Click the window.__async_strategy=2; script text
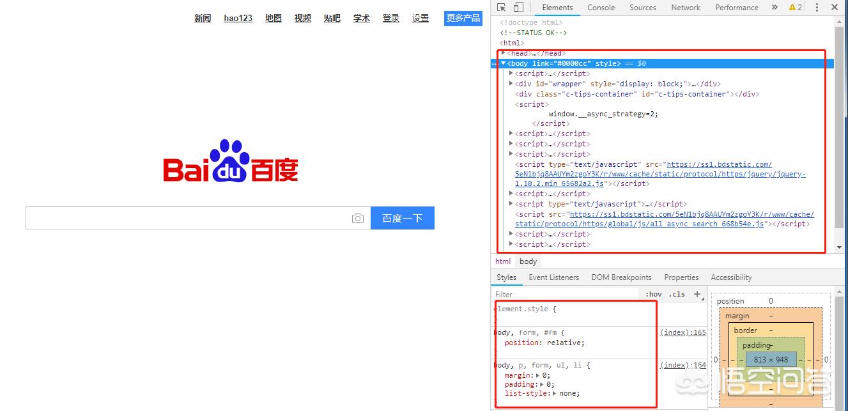848x411 pixels. tap(603, 114)
